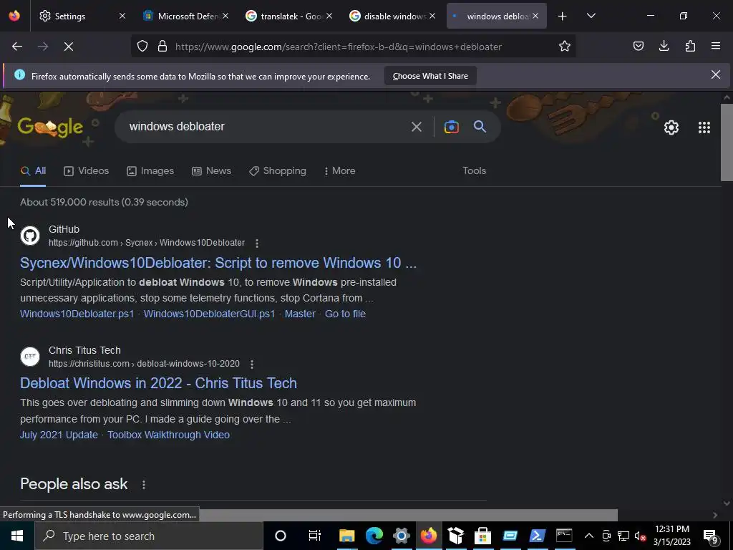
Task: Open the extensions puzzle icon
Action: (690, 46)
